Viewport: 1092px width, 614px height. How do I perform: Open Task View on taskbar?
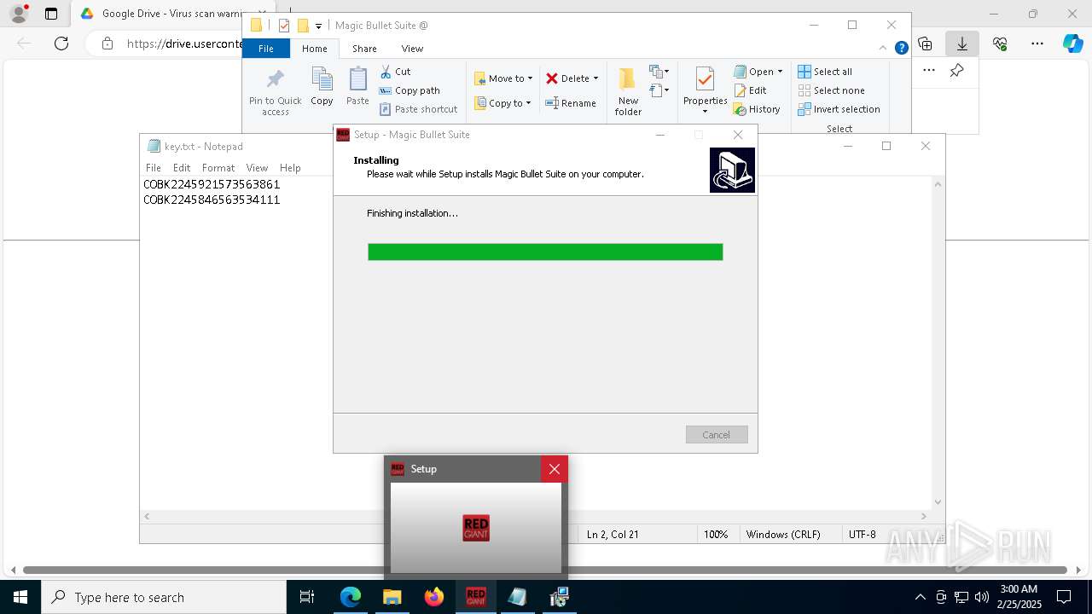(x=307, y=597)
